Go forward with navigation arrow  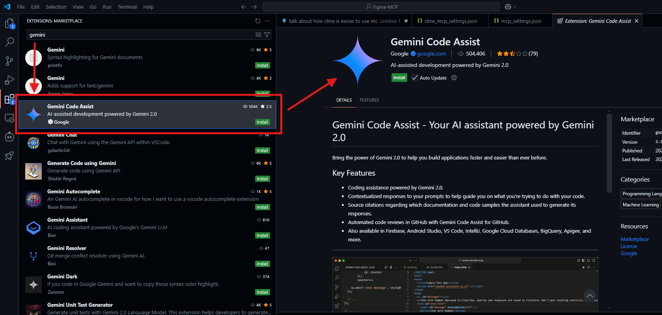(254, 7)
